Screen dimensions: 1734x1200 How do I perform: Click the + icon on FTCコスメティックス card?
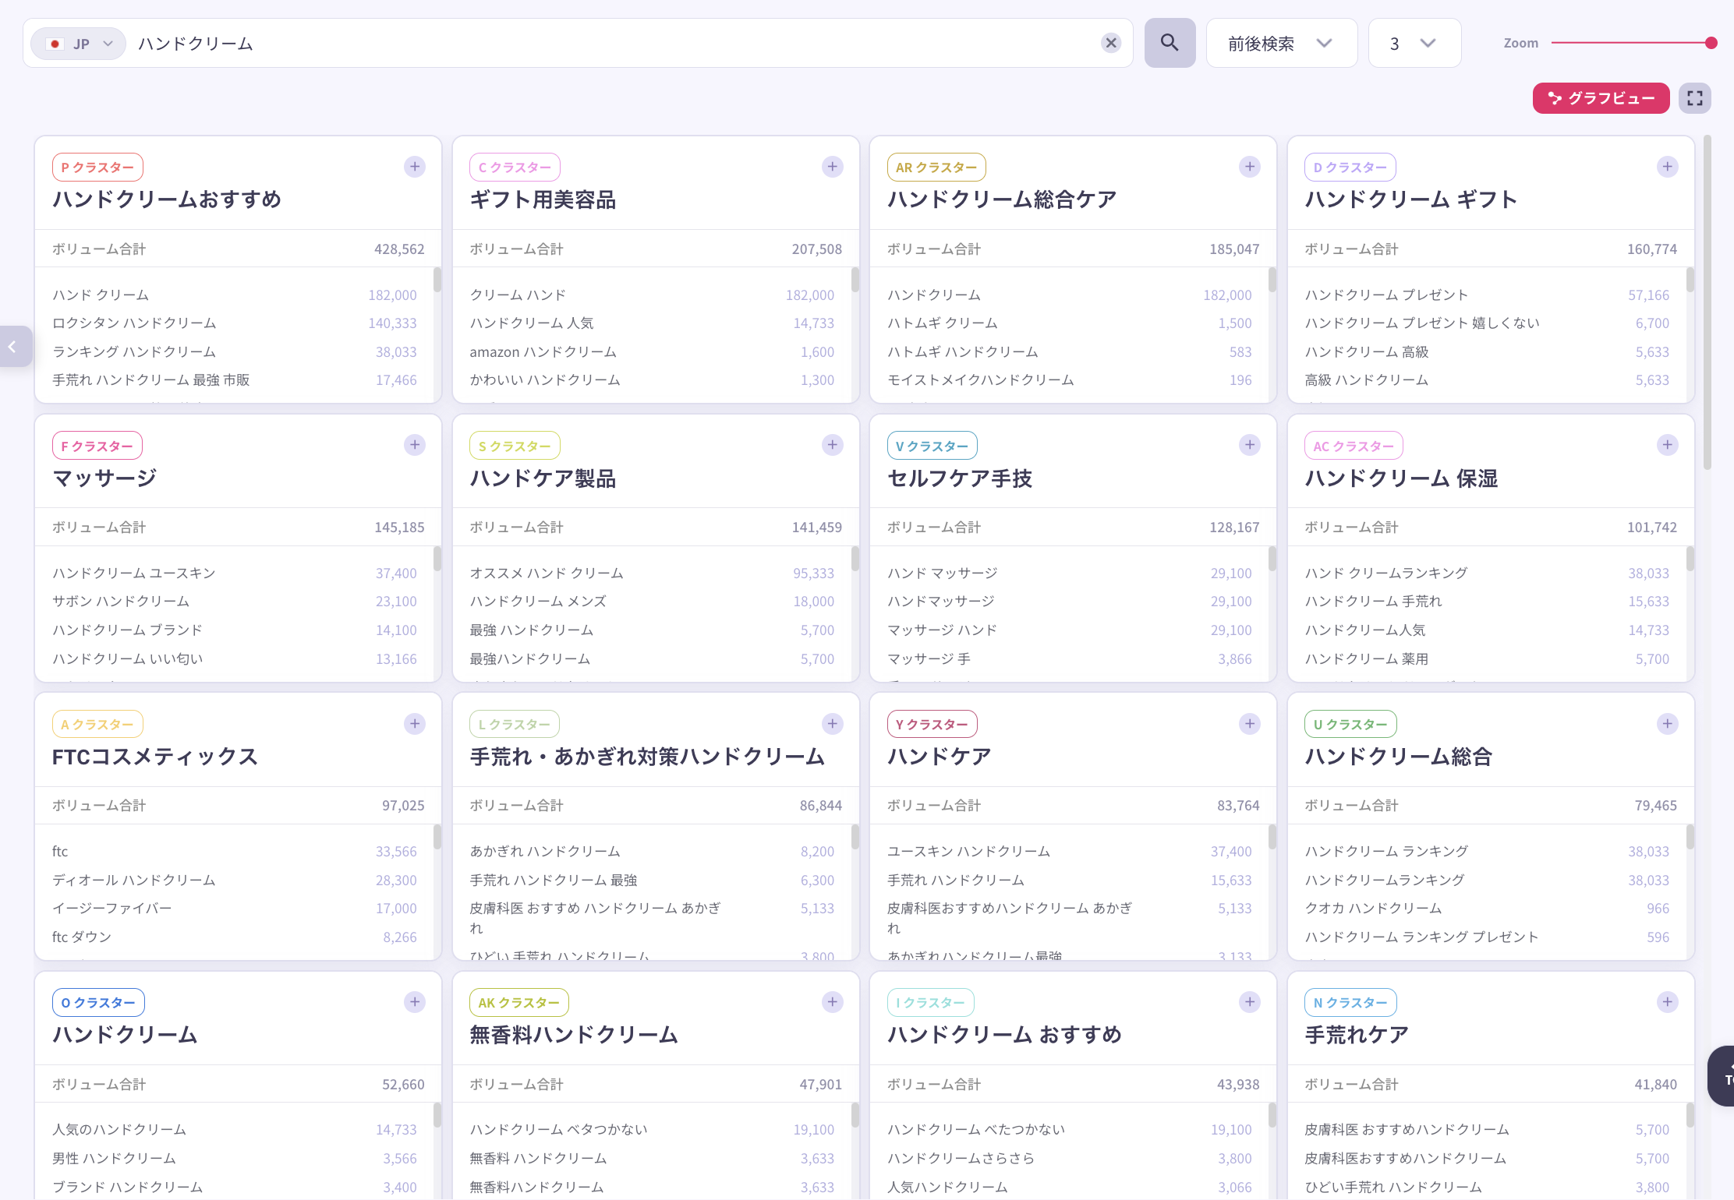click(414, 723)
